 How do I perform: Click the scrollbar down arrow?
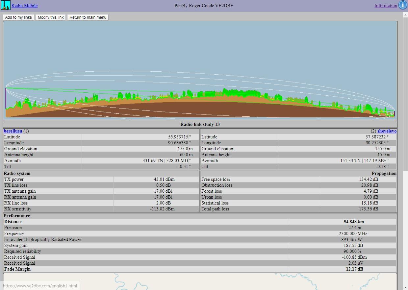[x=405, y=287]
